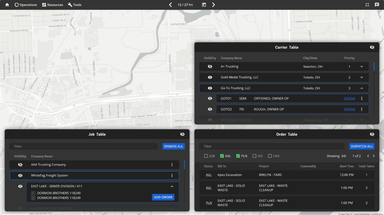Open the Tools menu
Image resolution: width=384 pixels, height=215 pixels.
click(x=75, y=5)
